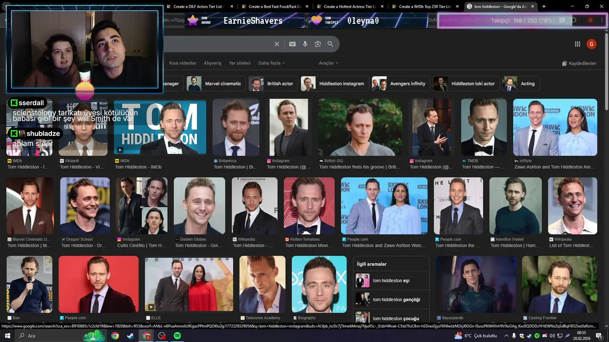Apply the Avengers infinity chip filter

click(x=401, y=84)
